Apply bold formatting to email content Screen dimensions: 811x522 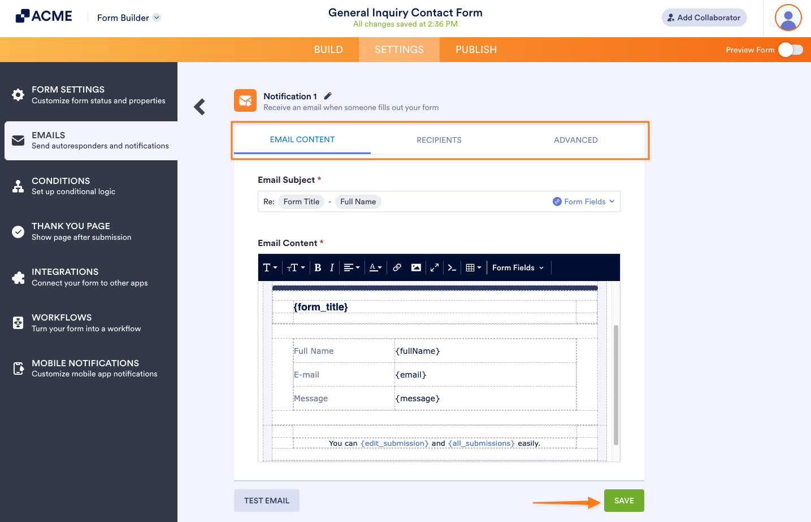pyautogui.click(x=317, y=267)
